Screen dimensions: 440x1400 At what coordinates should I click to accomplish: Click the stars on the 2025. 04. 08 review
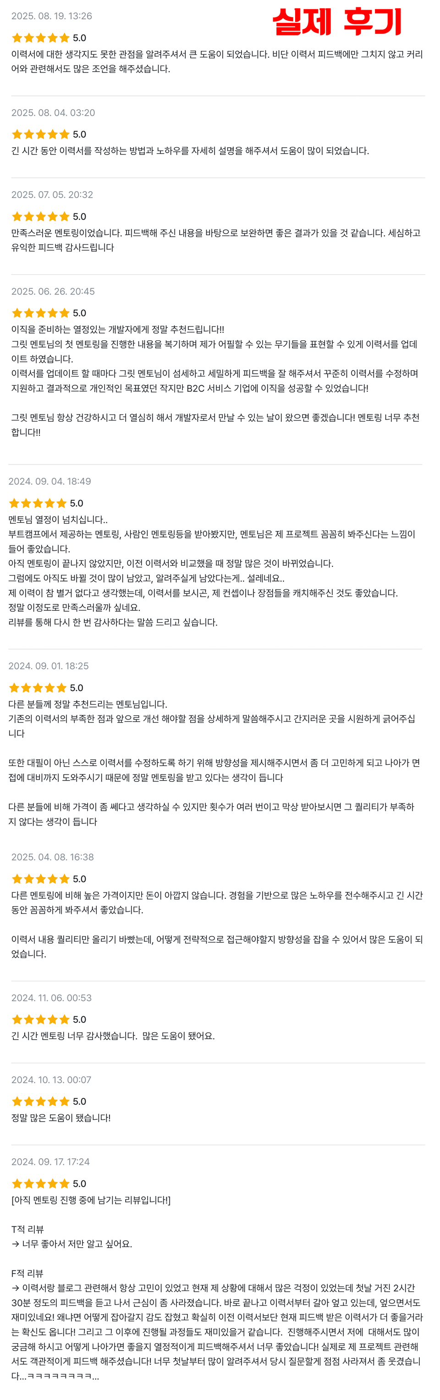41,879
